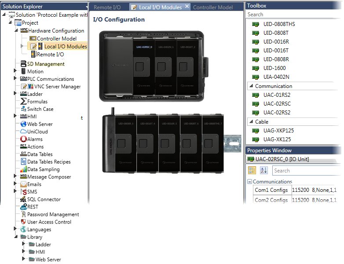
Task: Toggle alphabetical sort in Properties Window
Action: [263, 170]
